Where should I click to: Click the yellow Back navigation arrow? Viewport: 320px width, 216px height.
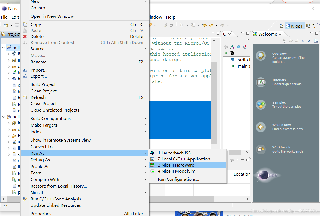[211, 25]
